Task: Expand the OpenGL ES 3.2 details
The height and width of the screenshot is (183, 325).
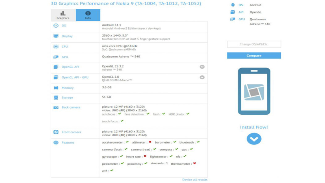Action: [202, 67]
